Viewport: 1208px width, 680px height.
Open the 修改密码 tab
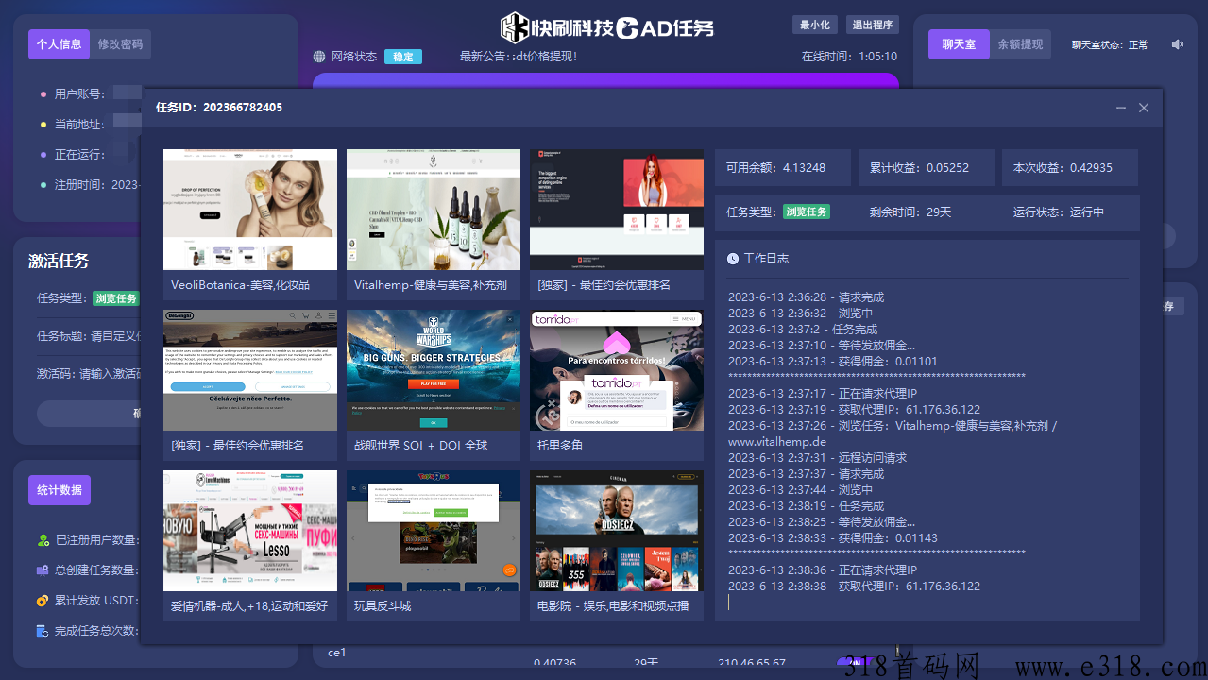click(120, 44)
